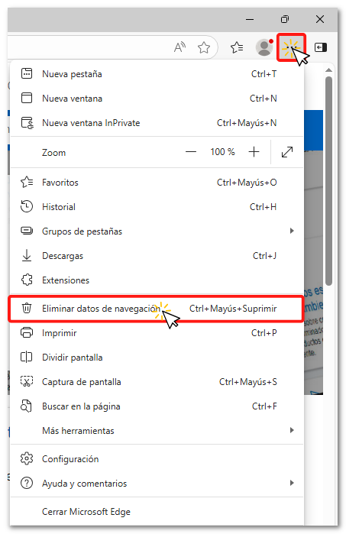Click the Ctrl+Mayús+O shortcut text

(x=247, y=183)
